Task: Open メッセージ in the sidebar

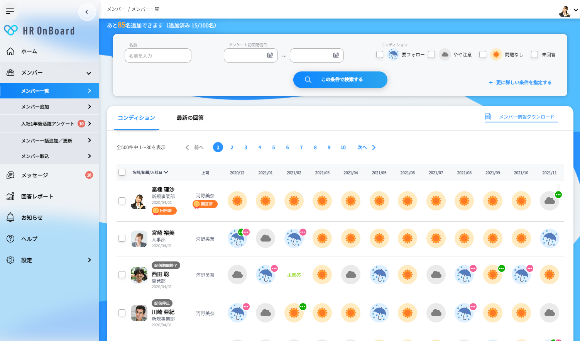Action: pyautogui.click(x=49, y=175)
